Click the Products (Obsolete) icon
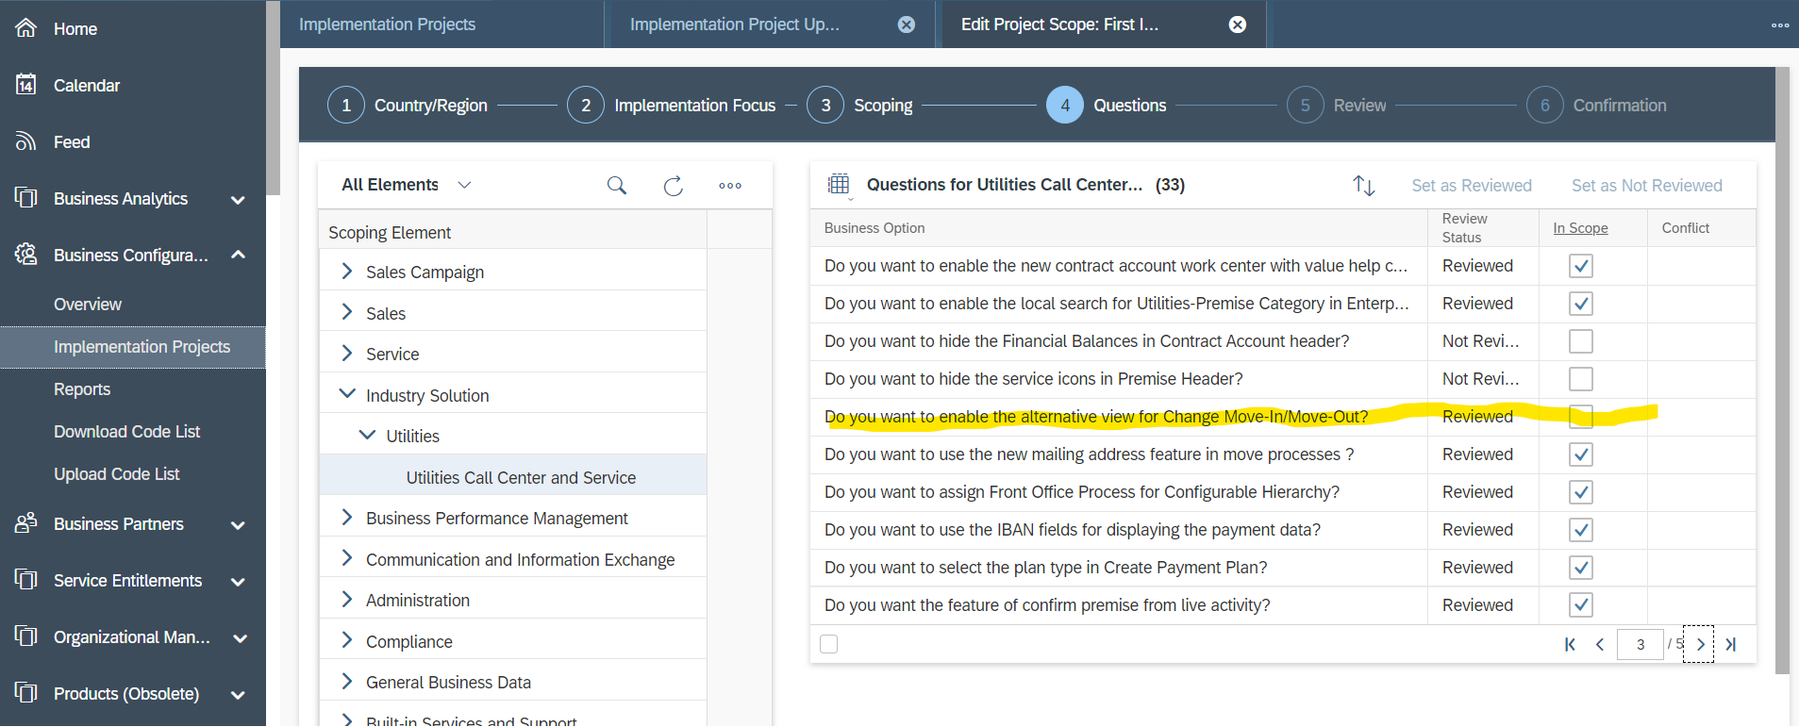 (26, 693)
